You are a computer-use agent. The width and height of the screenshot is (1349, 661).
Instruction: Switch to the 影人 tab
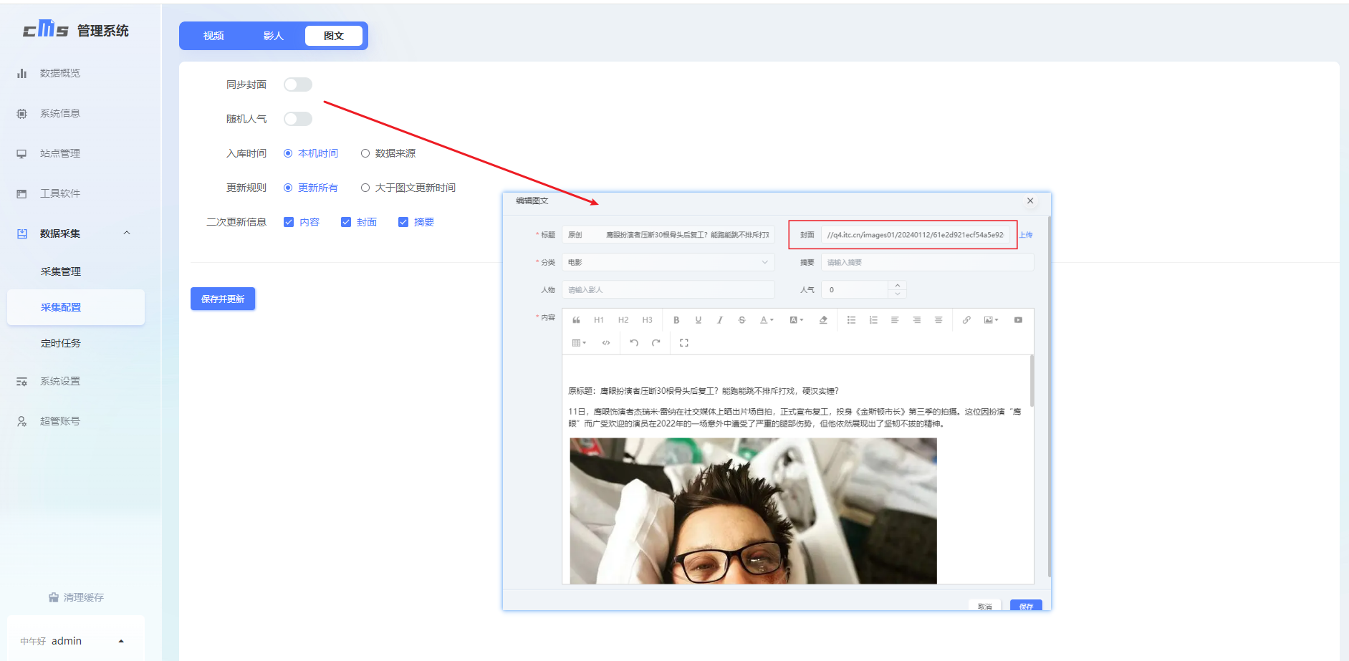[x=274, y=36]
